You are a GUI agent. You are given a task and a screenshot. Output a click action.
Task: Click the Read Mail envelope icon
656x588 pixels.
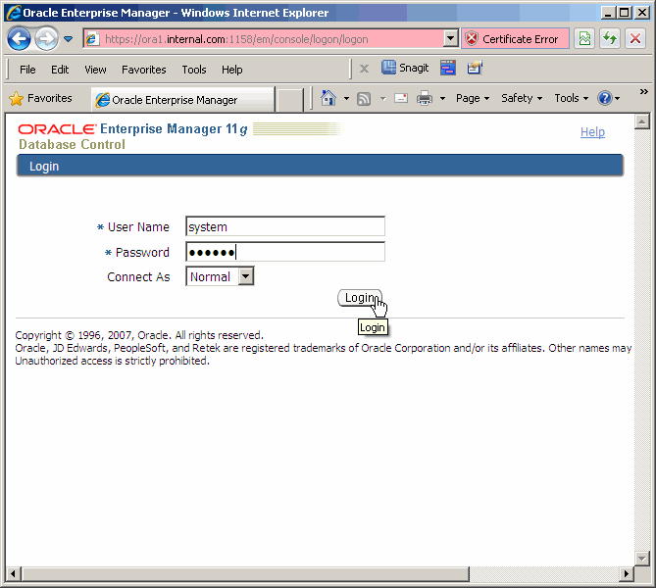tap(400, 98)
